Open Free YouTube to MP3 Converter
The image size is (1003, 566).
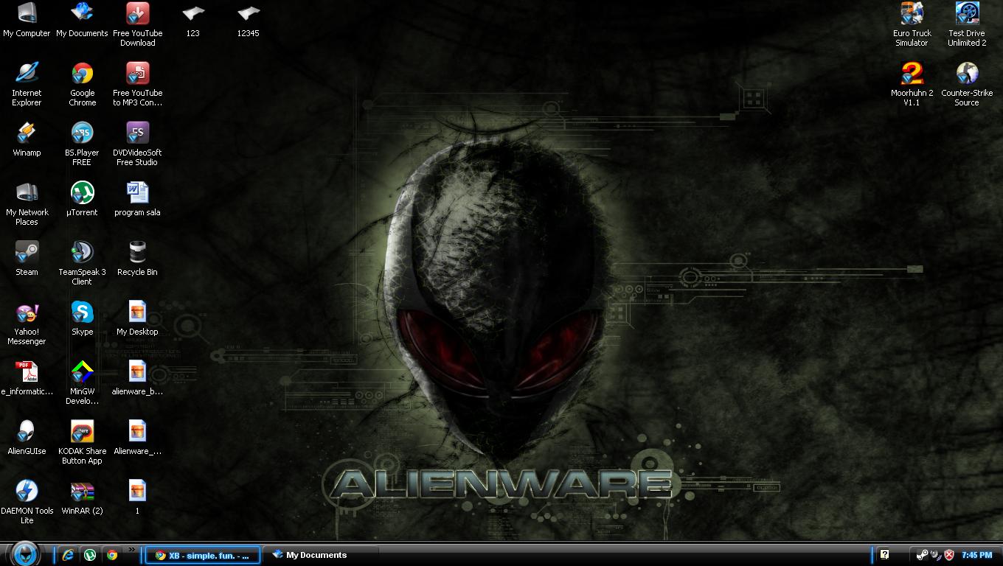point(137,84)
